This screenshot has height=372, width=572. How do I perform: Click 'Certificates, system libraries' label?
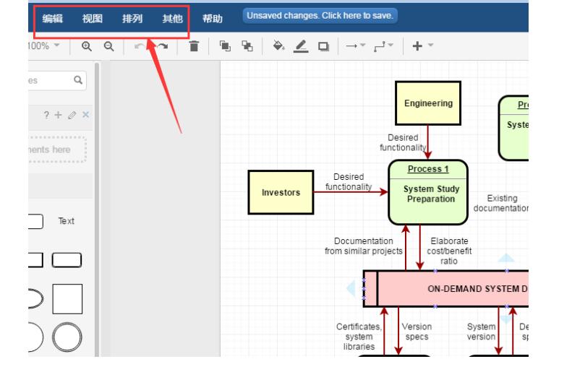pyautogui.click(x=359, y=337)
